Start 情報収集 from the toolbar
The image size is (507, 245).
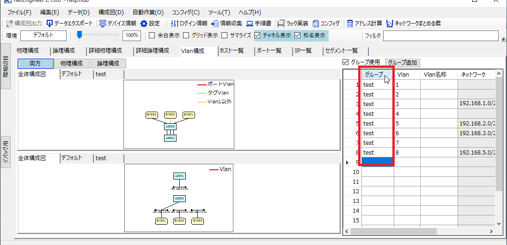click(215, 23)
